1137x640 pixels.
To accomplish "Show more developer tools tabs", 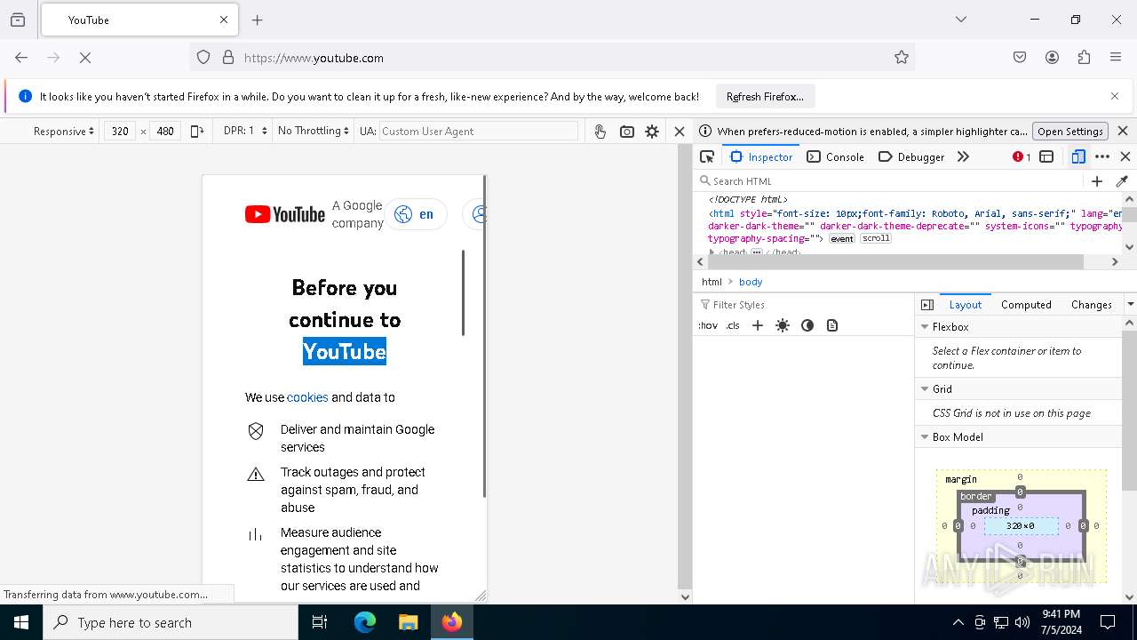I will point(963,156).
